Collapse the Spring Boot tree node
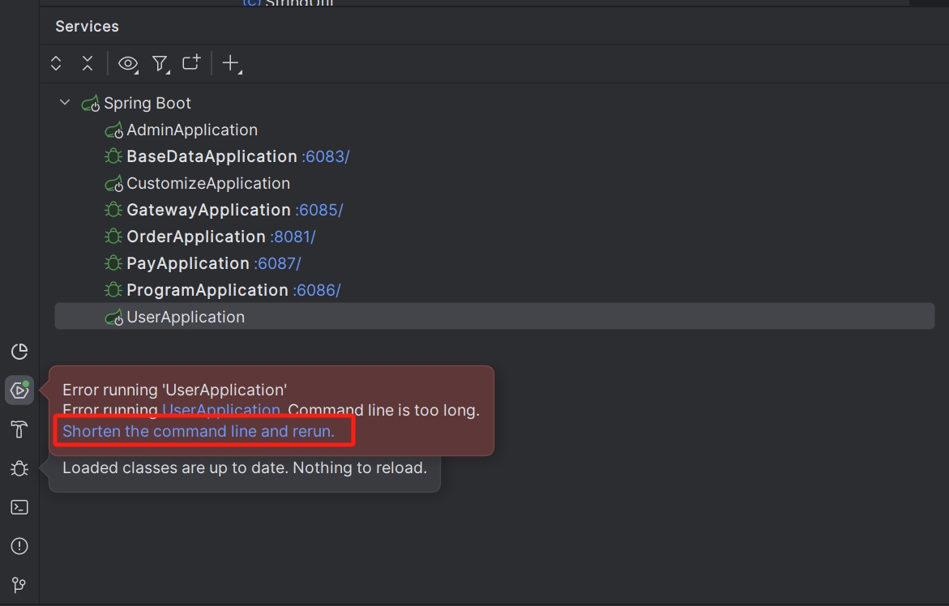Screen dimensions: 949x606 pyautogui.click(x=65, y=103)
